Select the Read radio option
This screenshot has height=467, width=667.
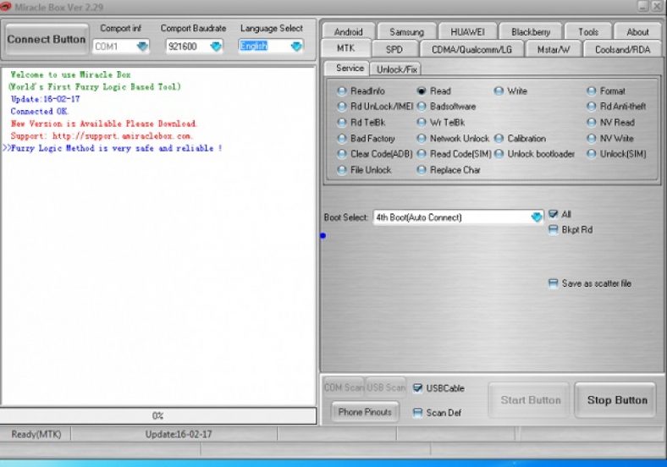pos(433,91)
